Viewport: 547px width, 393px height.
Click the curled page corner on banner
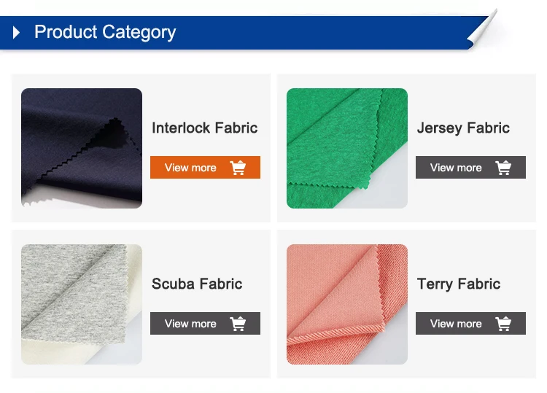point(483,31)
